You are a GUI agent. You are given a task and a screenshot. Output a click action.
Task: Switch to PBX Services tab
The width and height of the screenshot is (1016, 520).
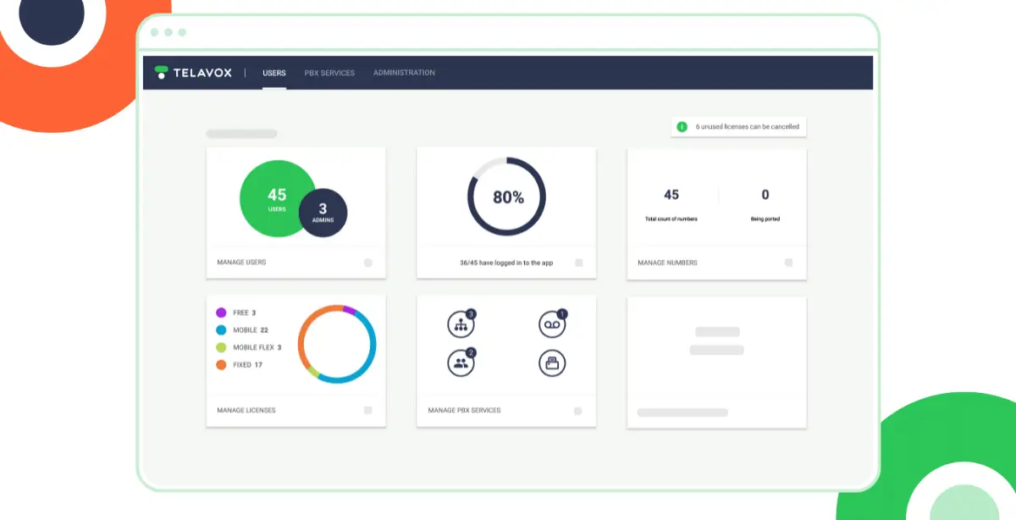point(329,73)
